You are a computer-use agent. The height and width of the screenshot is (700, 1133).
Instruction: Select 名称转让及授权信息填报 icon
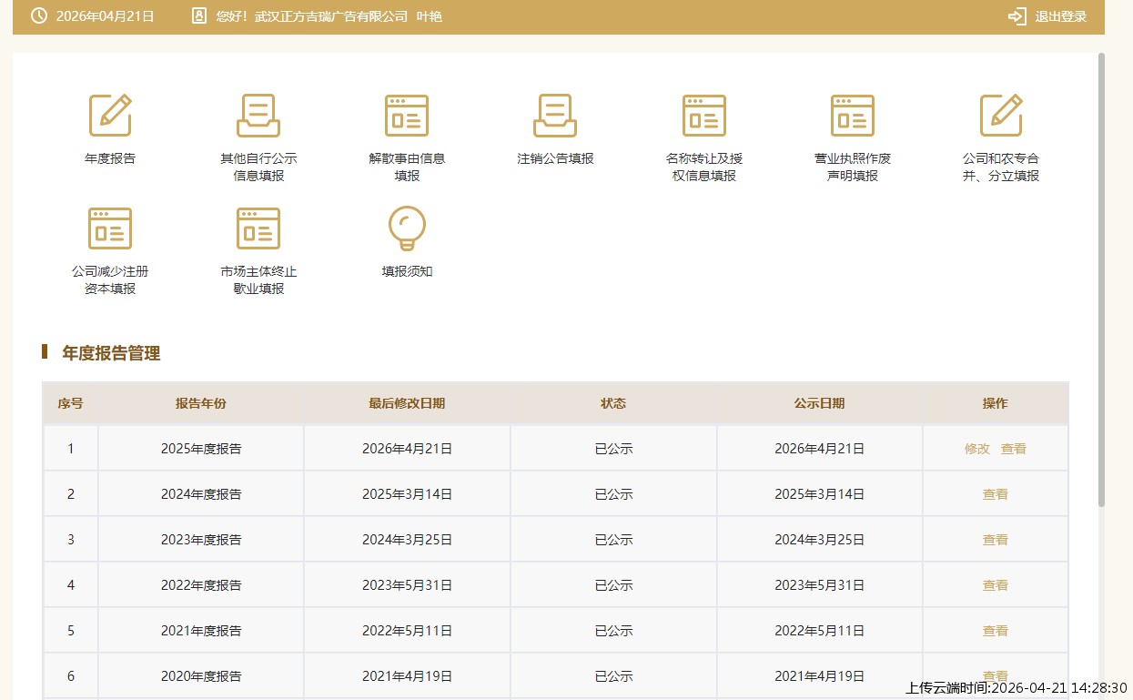point(704,116)
